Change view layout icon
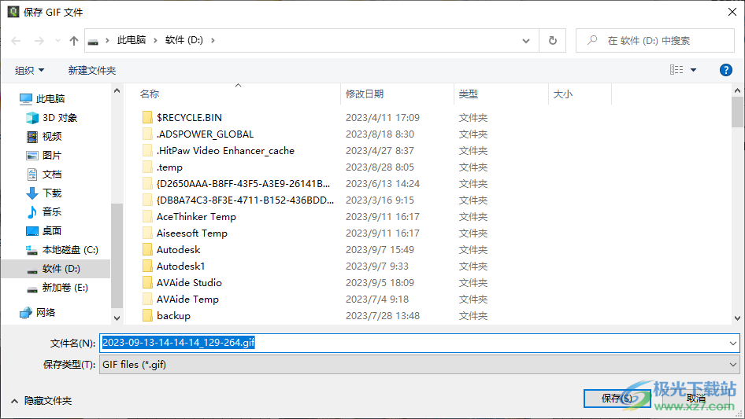 676,70
